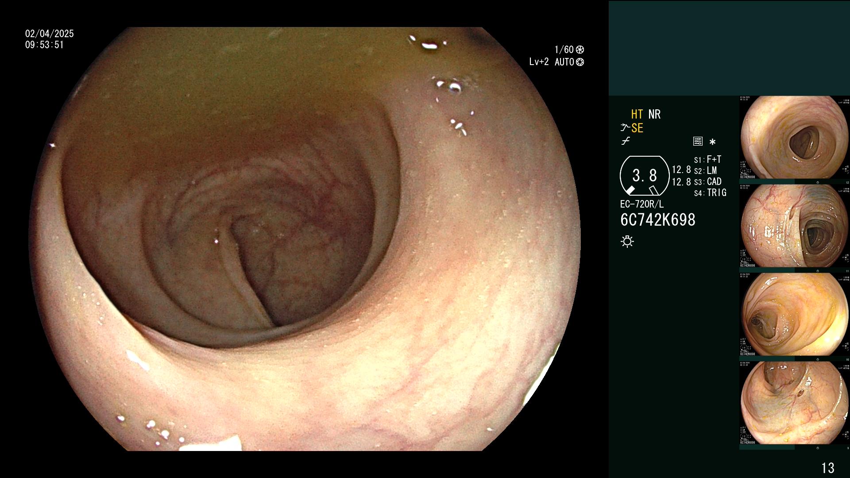The width and height of the screenshot is (850, 478).
Task: Click the image count 13
Action: (828, 468)
